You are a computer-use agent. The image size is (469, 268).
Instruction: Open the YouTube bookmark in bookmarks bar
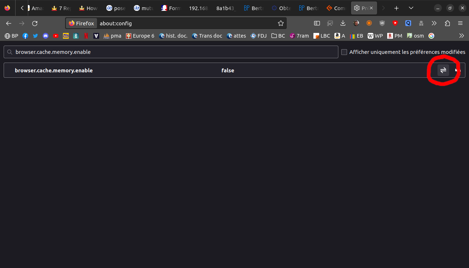coord(56,36)
